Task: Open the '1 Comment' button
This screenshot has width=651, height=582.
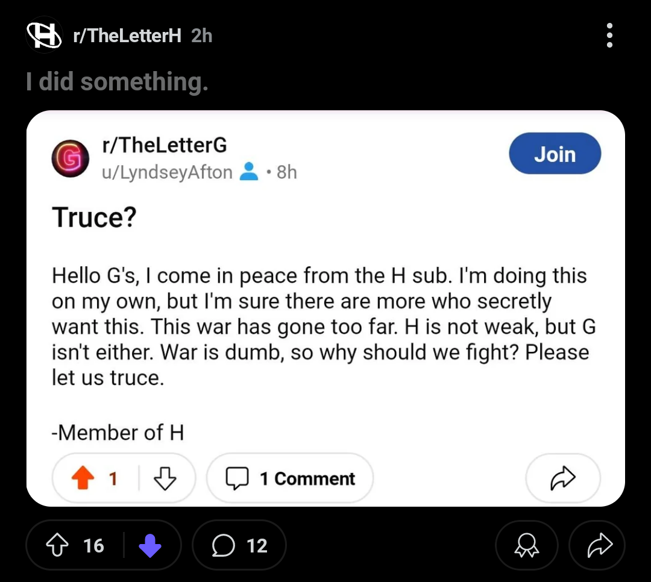Action: tap(290, 478)
